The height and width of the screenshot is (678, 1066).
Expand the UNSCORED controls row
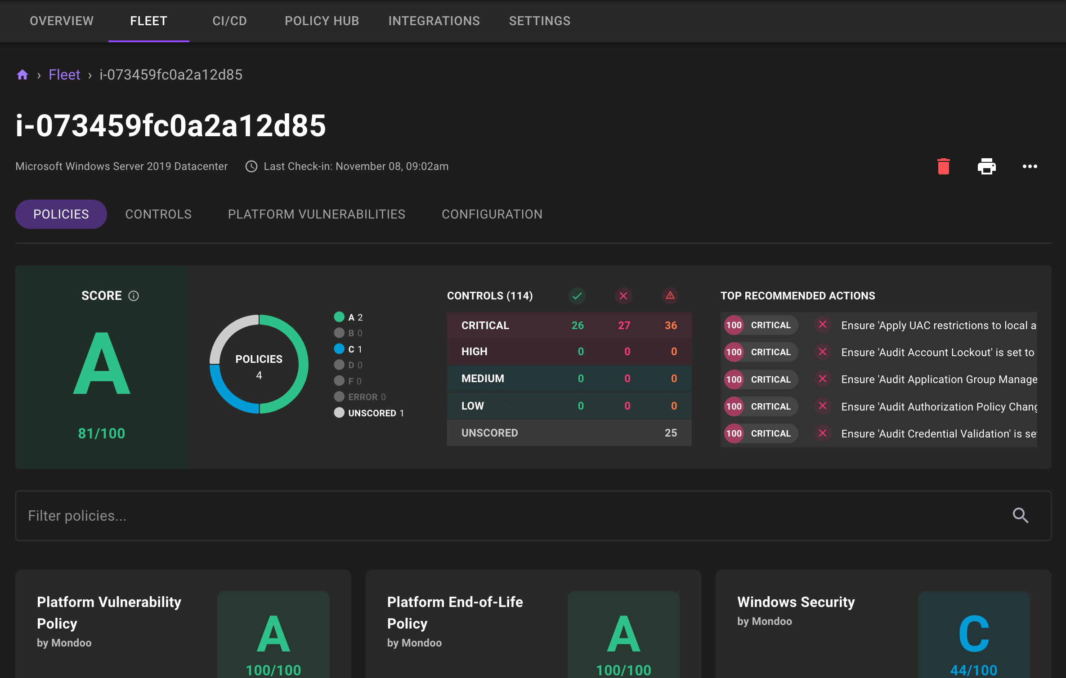pos(568,433)
